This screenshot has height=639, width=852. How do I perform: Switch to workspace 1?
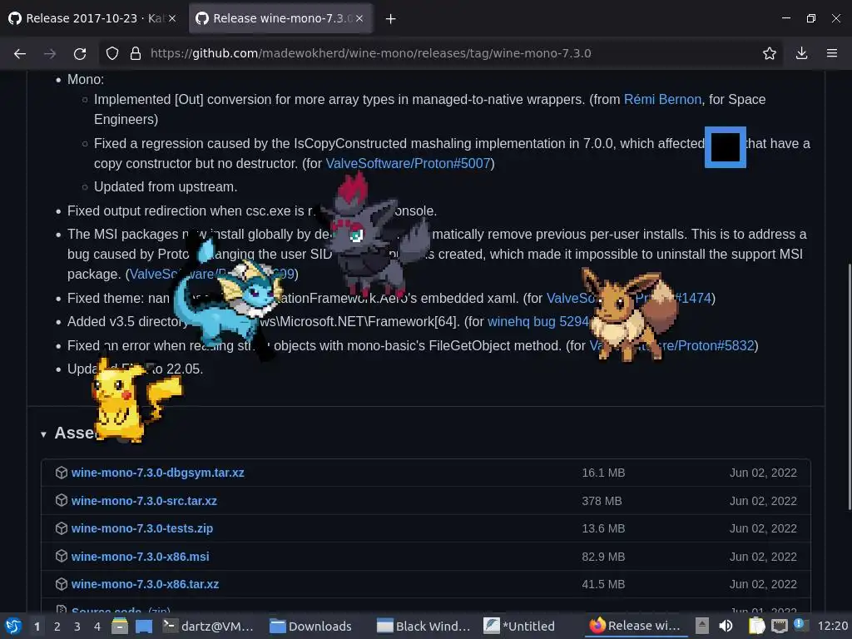(37, 627)
